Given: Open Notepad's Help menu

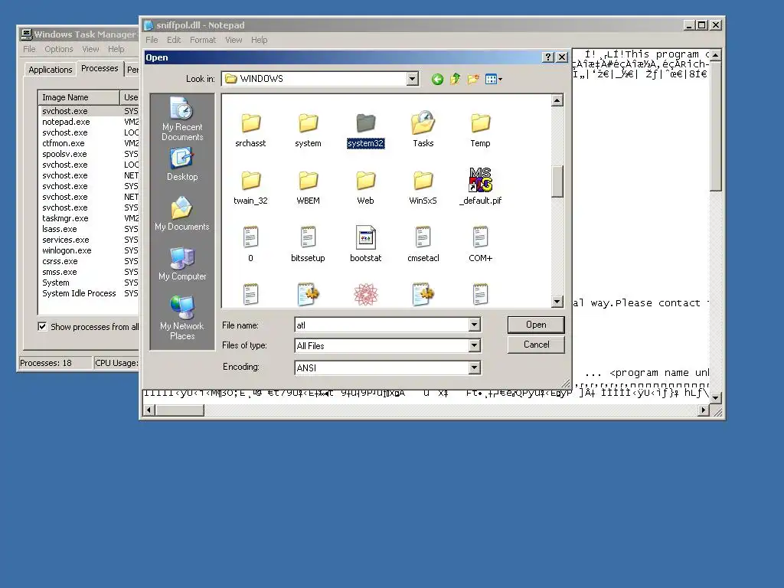Looking at the screenshot, I should click(259, 40).
